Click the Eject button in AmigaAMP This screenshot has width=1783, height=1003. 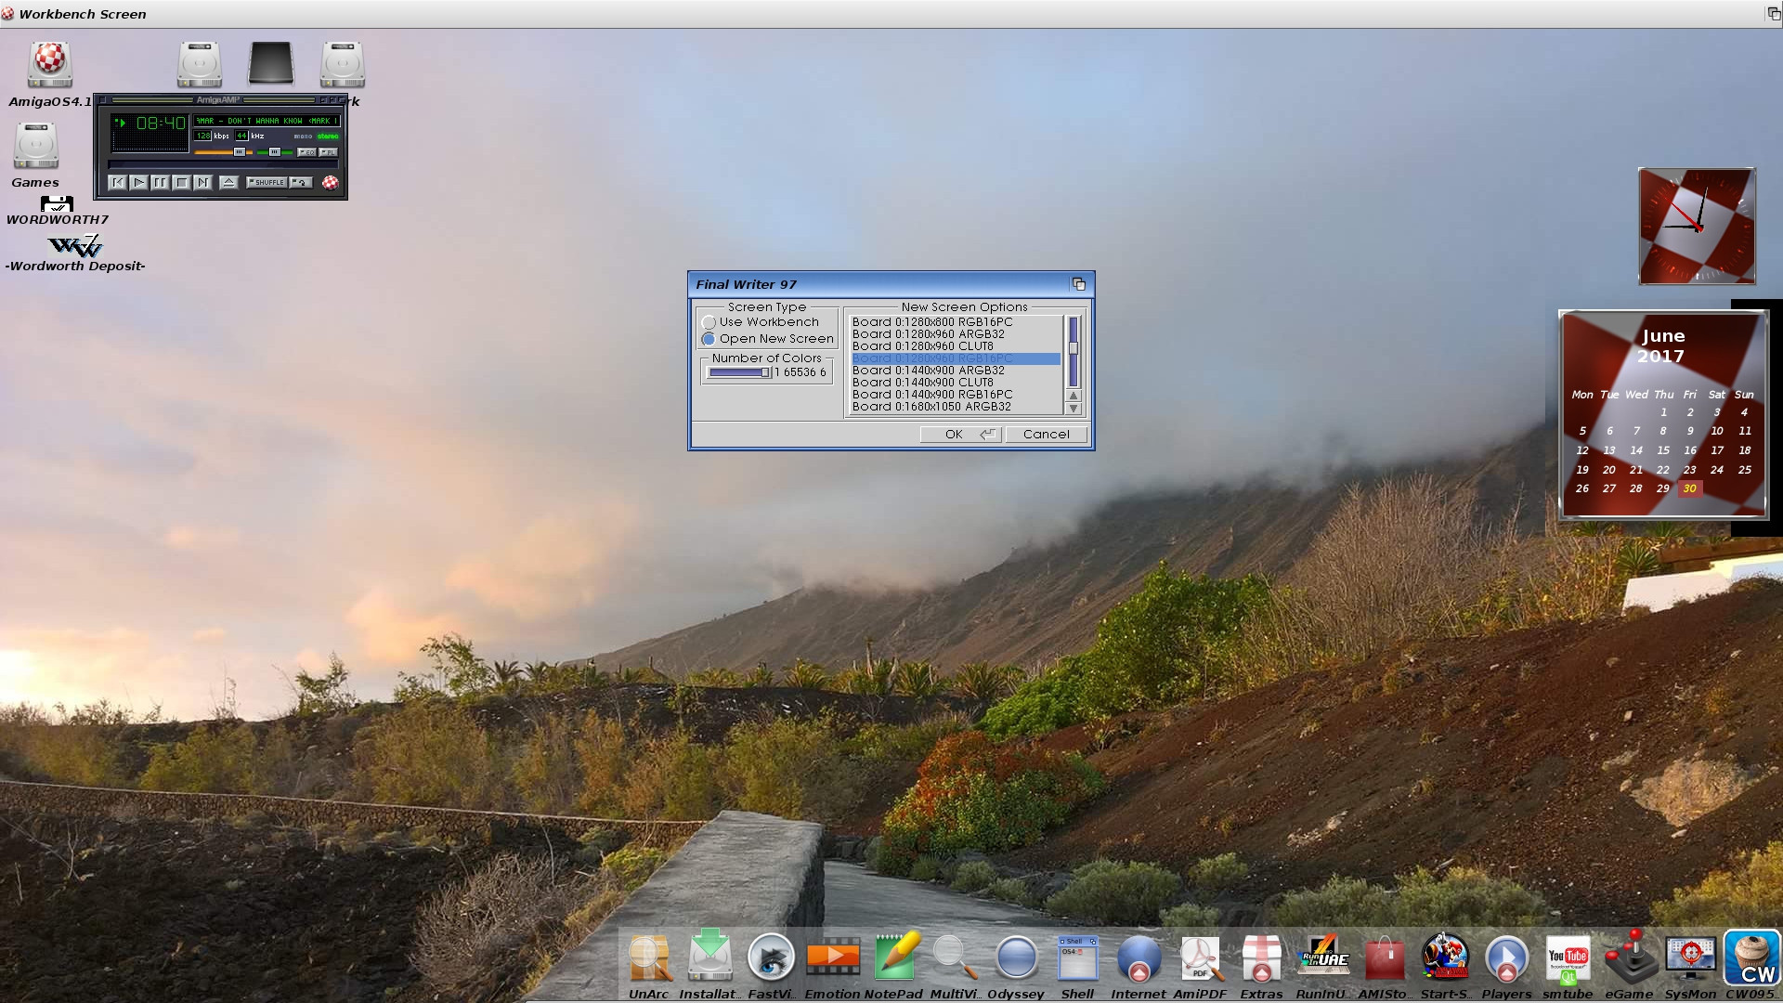[229, 182]
